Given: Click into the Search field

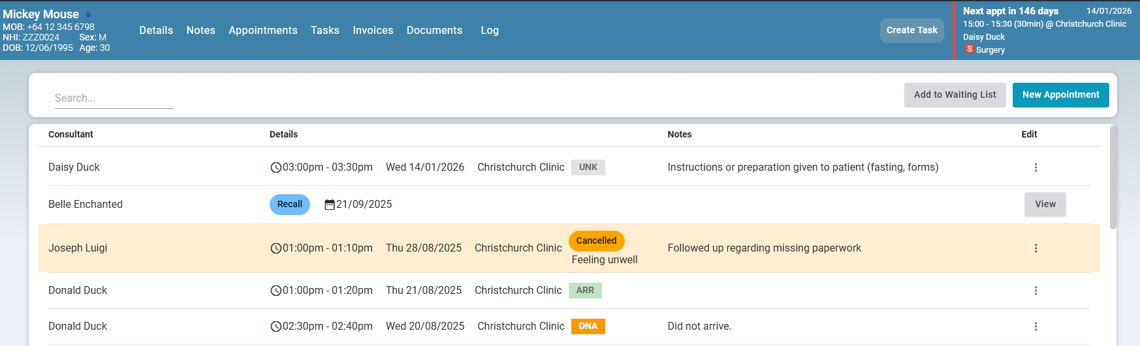Looking at the screenshot, I should pyautogui.click(x=114, y=98).
